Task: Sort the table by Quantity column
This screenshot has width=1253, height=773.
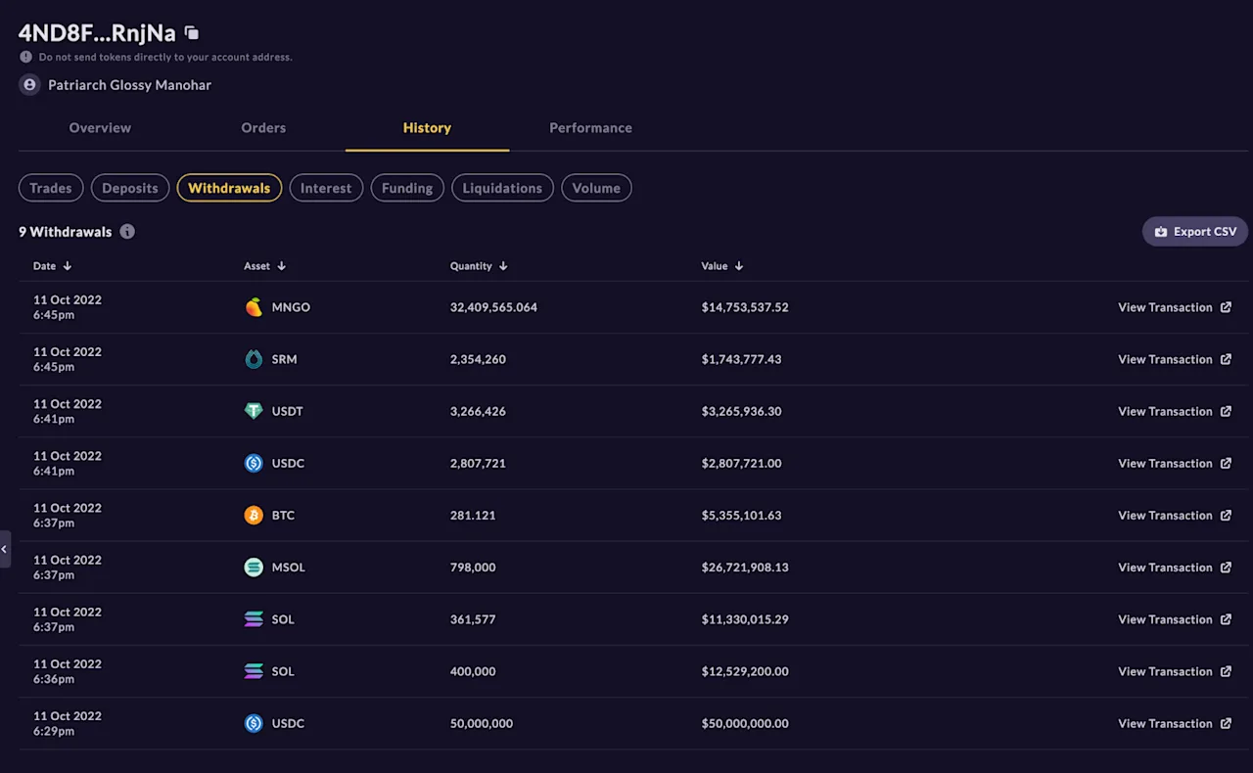Action: click(x=479, y=266)
